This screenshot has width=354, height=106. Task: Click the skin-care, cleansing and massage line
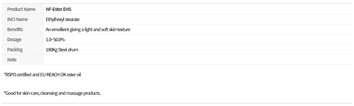click(52, 93)
